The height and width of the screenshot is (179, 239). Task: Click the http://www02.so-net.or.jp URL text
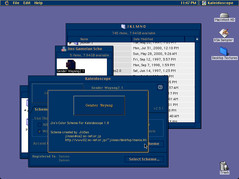coord(106,140)
